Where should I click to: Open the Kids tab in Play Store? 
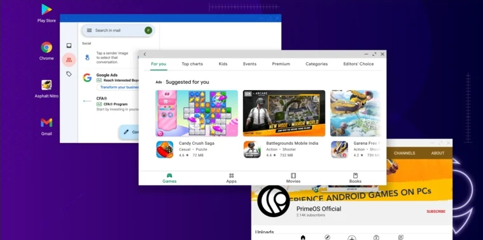click(x=223, y=64)
